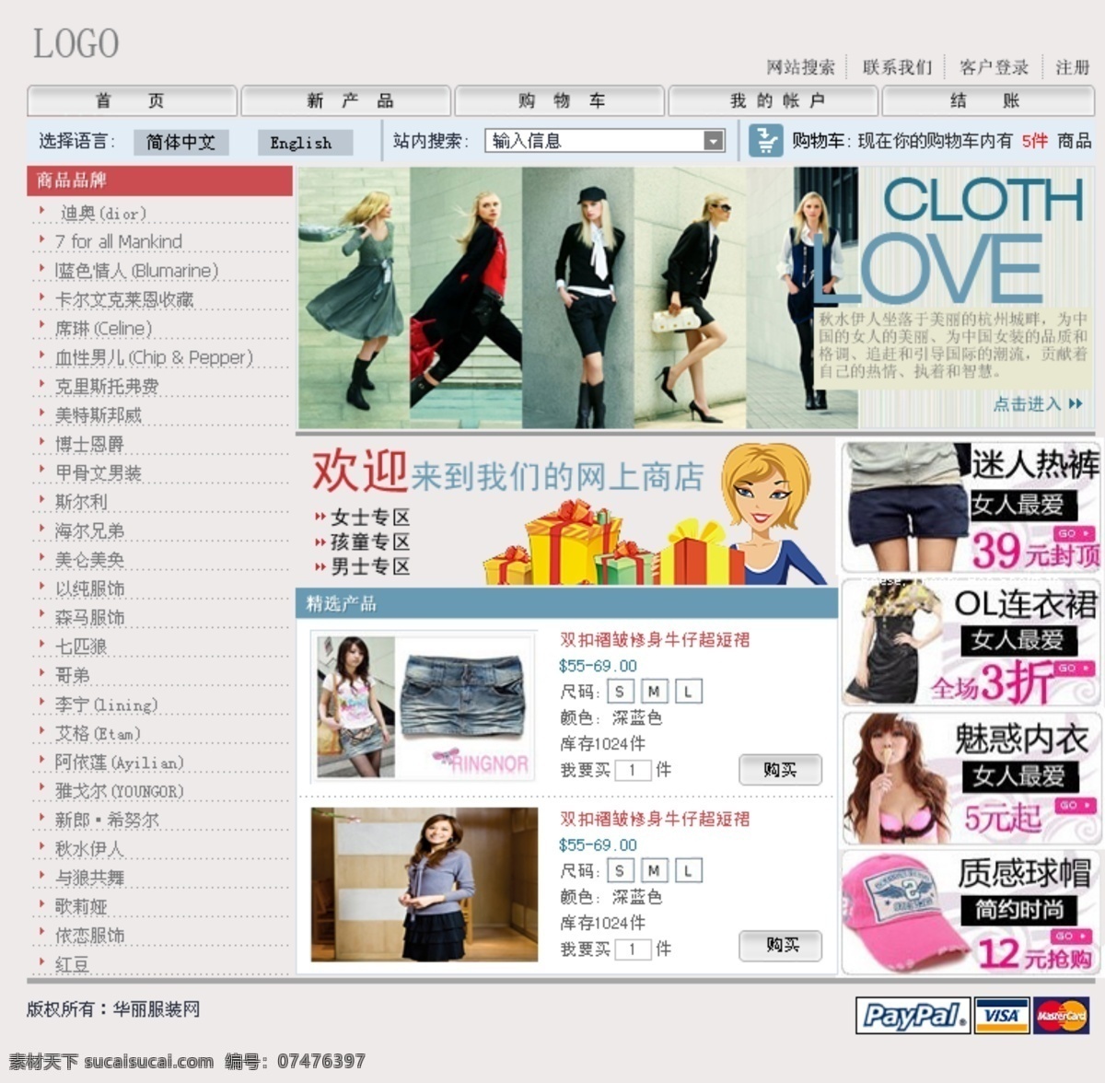Select brand 秋水伊人

[x=89, y=849]
